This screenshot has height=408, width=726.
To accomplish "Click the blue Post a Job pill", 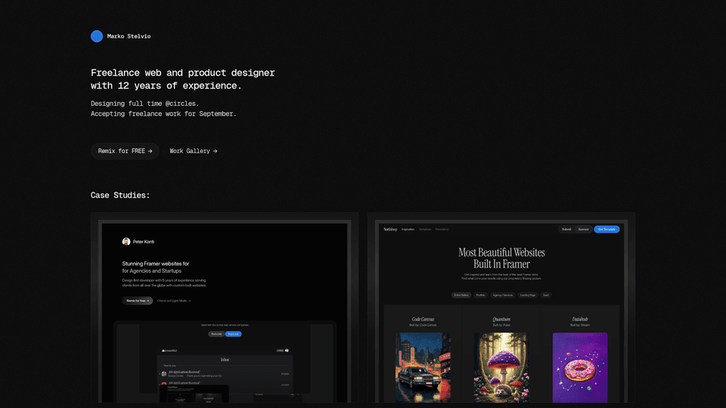I will [234, 334].
